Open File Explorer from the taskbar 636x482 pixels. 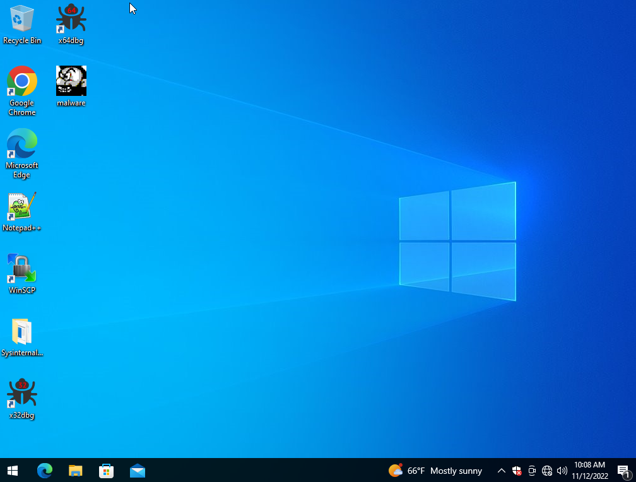(x=75, y=471)
